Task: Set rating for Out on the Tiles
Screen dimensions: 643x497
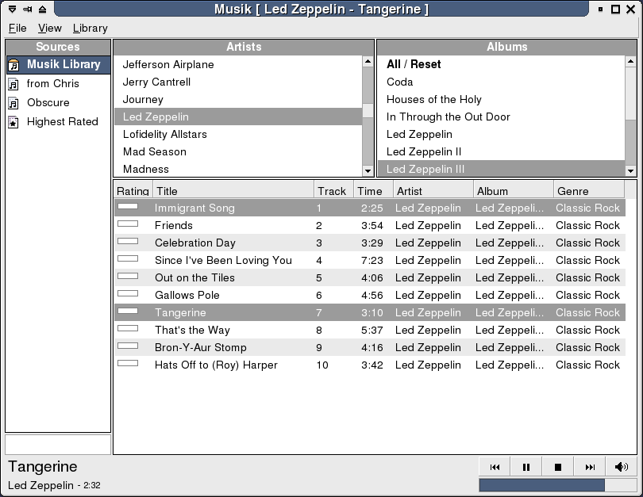Action: tap(128, 276)
